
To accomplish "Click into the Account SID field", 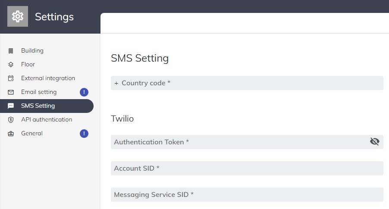I will [x=247, y=168].
